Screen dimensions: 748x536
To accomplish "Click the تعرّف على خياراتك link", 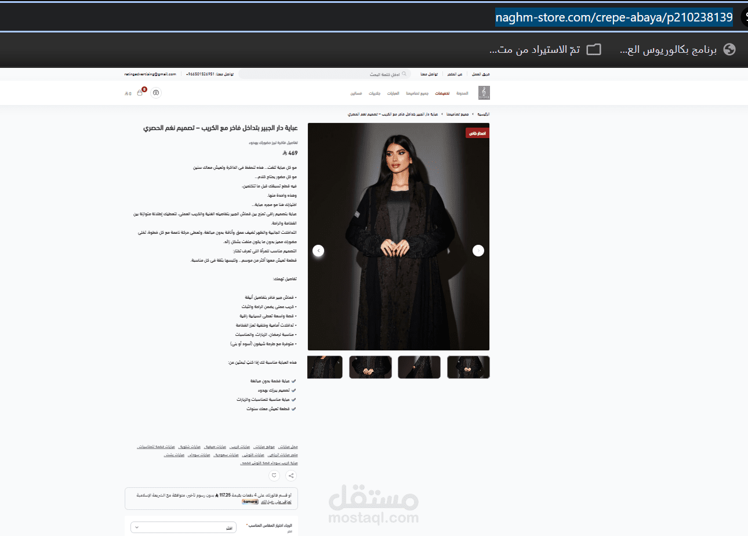I will click(276, 501).
